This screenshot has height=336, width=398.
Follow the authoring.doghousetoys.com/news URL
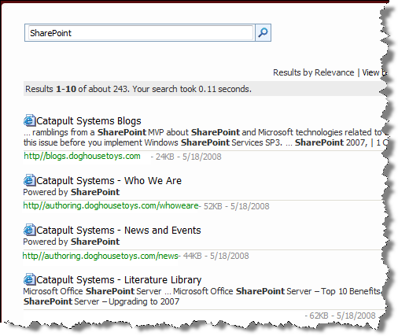point(101,256)
